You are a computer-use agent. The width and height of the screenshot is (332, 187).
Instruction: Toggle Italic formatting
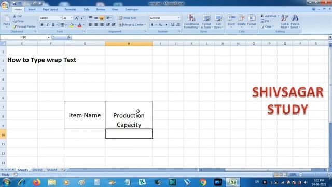click(47, 25)
